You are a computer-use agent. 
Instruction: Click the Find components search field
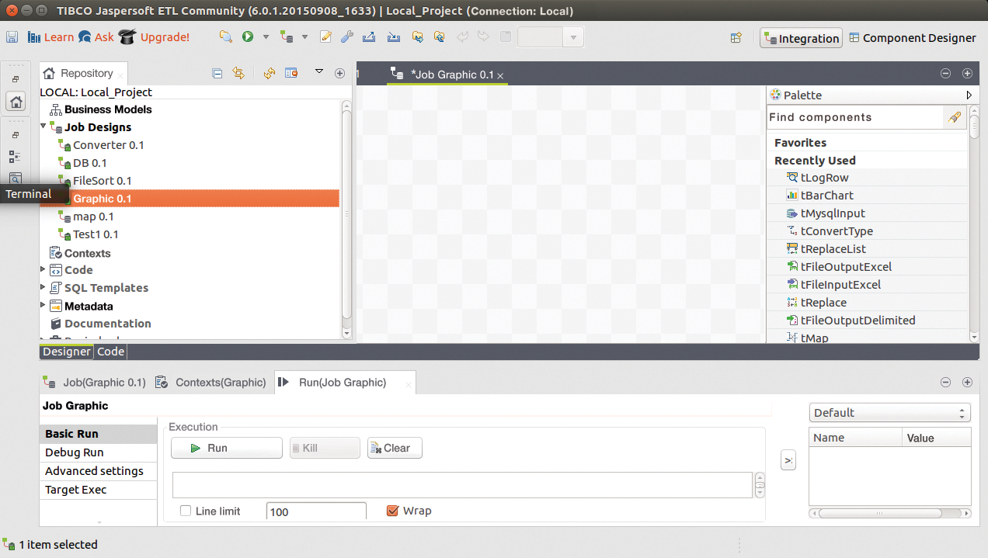coord(853,117)
